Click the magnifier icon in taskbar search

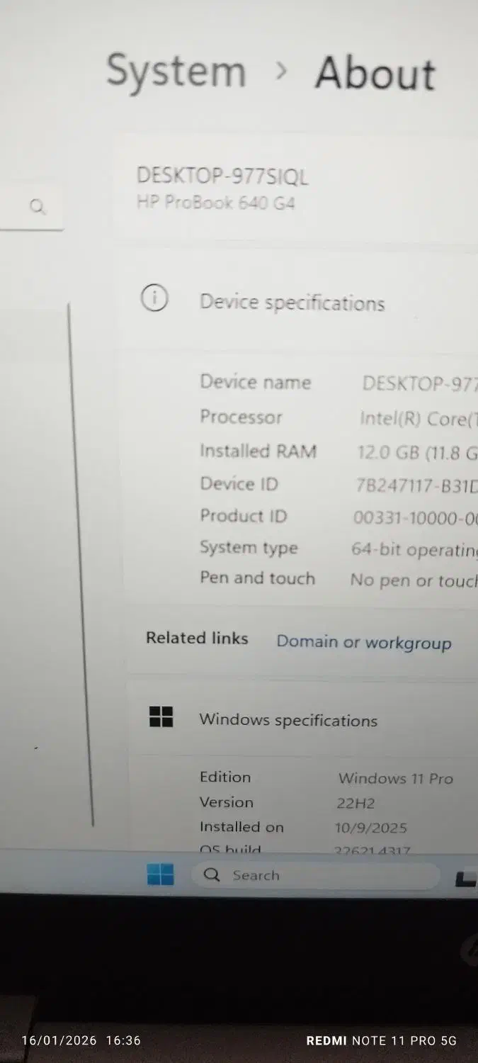point(212,874)
